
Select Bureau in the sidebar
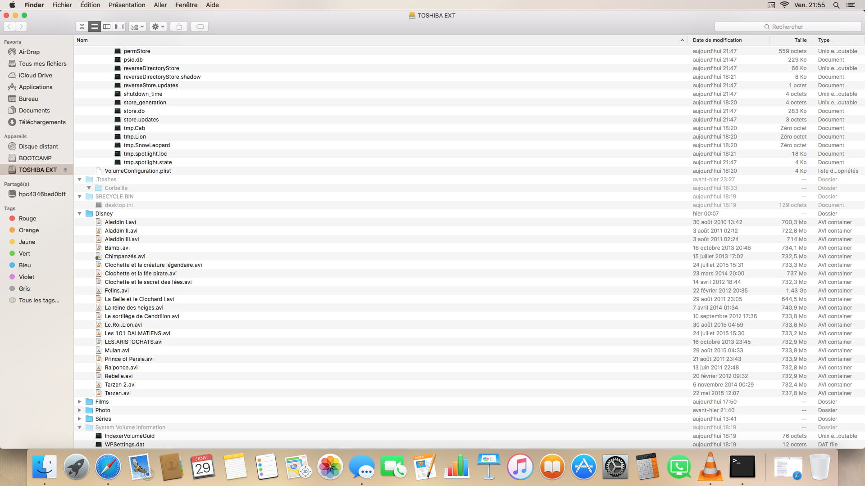(x=28, y=99)
